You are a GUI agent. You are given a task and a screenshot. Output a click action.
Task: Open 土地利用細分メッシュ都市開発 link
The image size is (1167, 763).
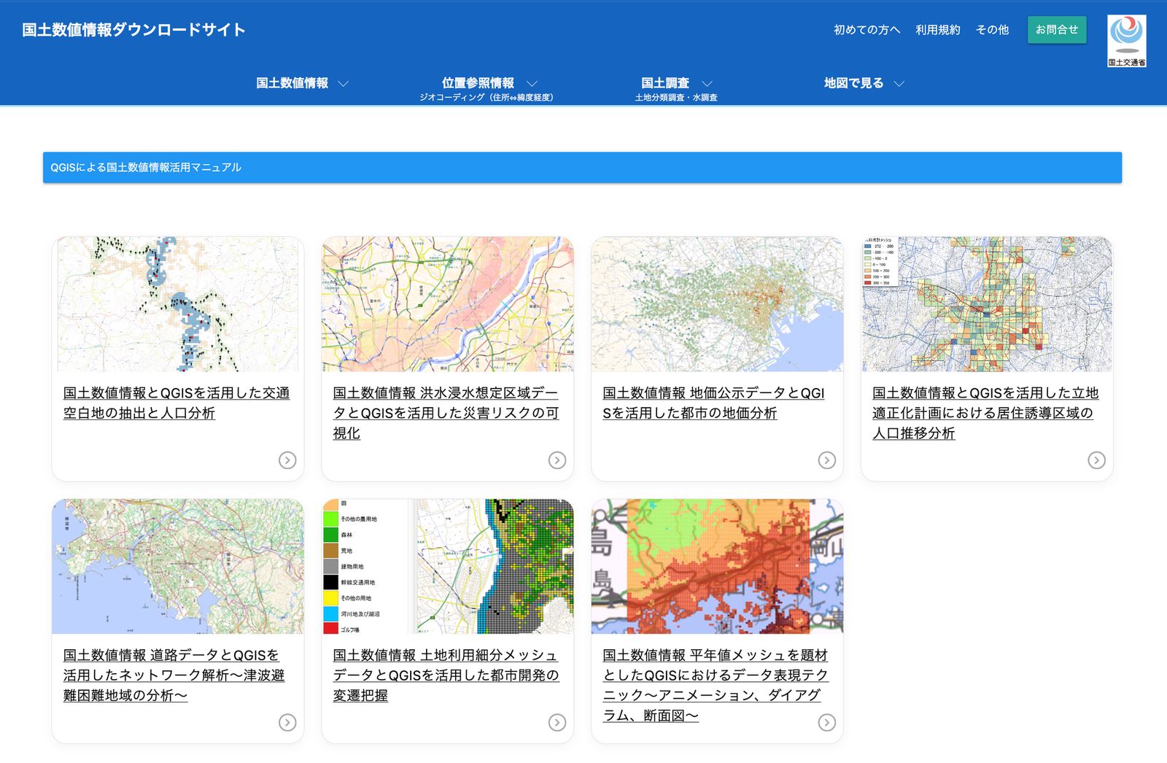click(x=446, y=675)
